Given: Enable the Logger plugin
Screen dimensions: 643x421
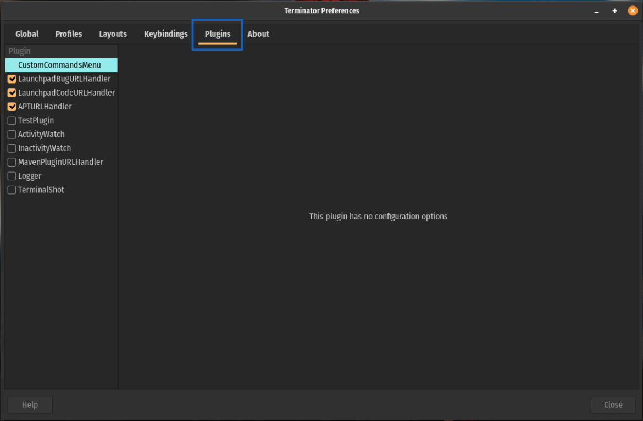Looking at the screenshot, I should tap(12, 175).
